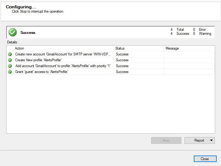Click the Message column header
Image resolution: width=221 pixels, height=166 pixels.
[x=189, y=48]
